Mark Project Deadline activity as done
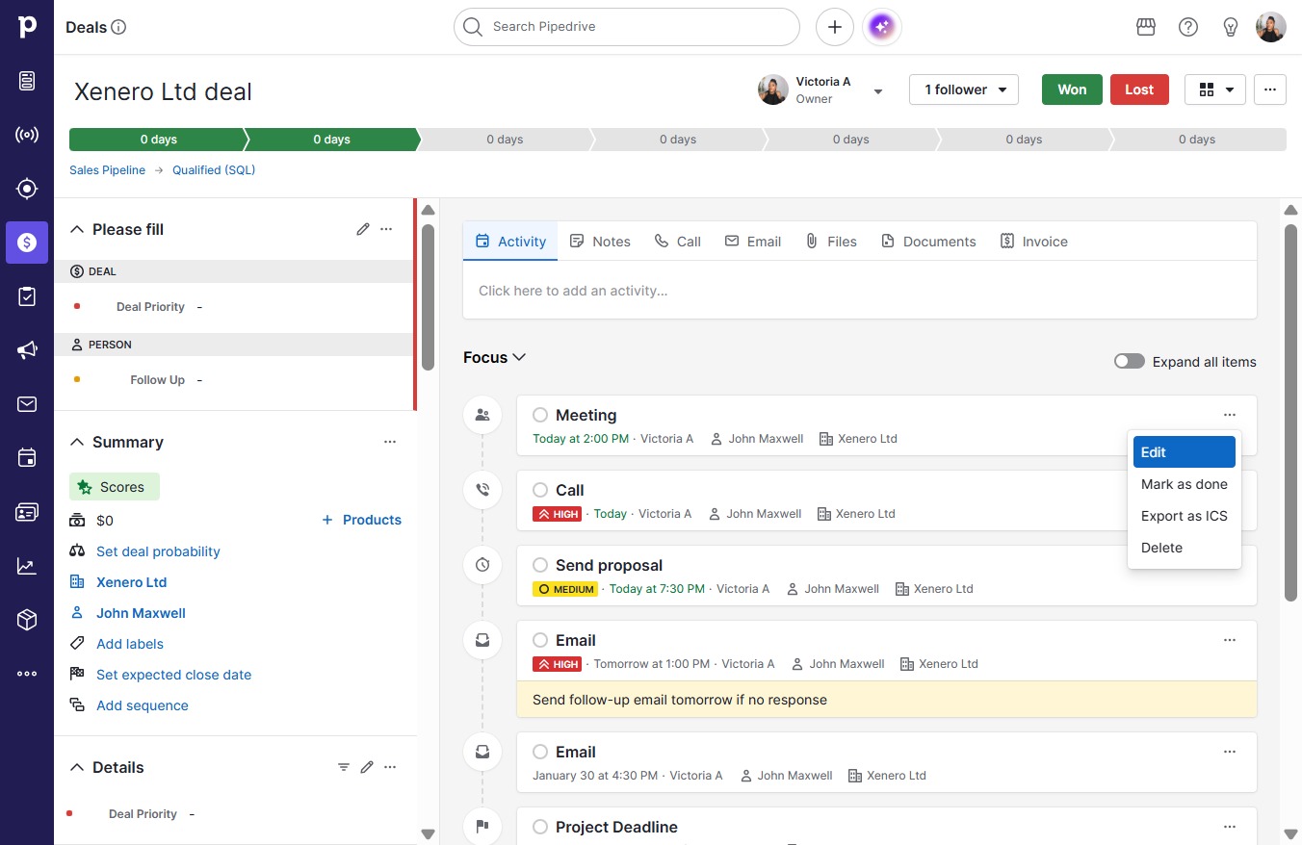The width and height of the screenshot is (1302, 845). [540, 827]
